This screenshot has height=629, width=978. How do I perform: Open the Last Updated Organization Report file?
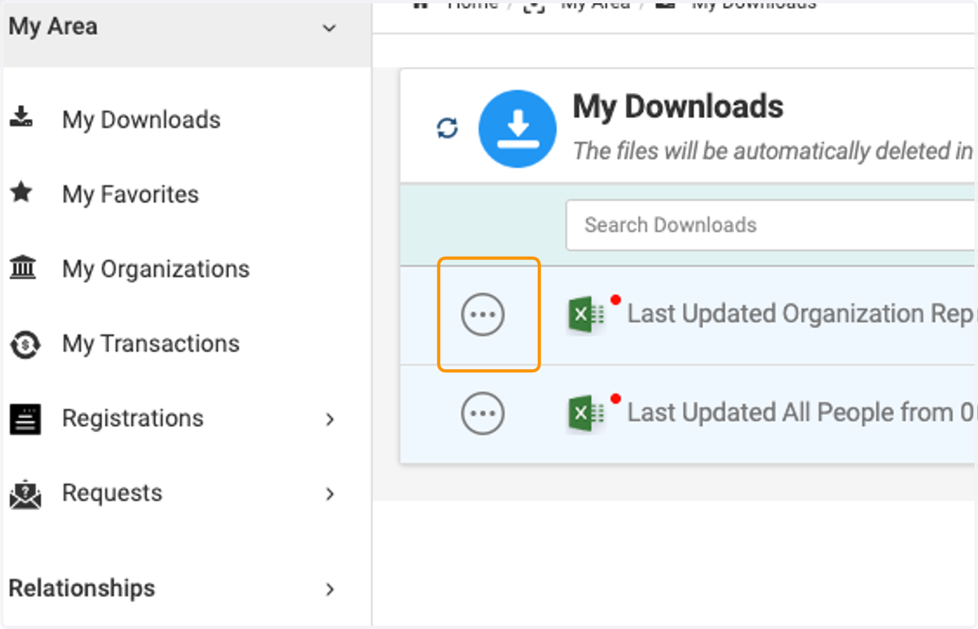(801, 314)
